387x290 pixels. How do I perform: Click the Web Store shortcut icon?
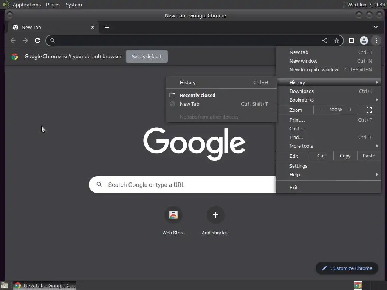click(173, 215)
